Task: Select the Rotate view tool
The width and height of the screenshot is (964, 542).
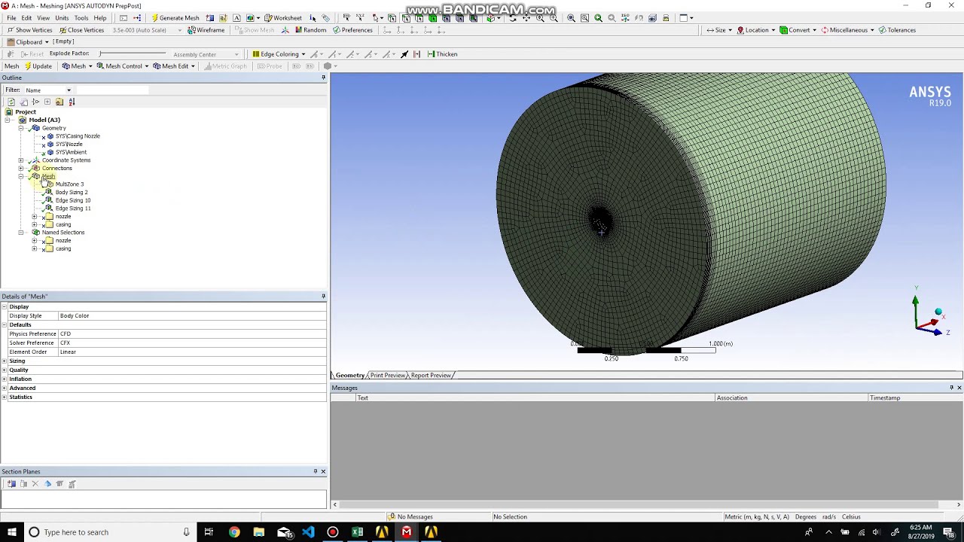Action: click(x=512, y=18)
